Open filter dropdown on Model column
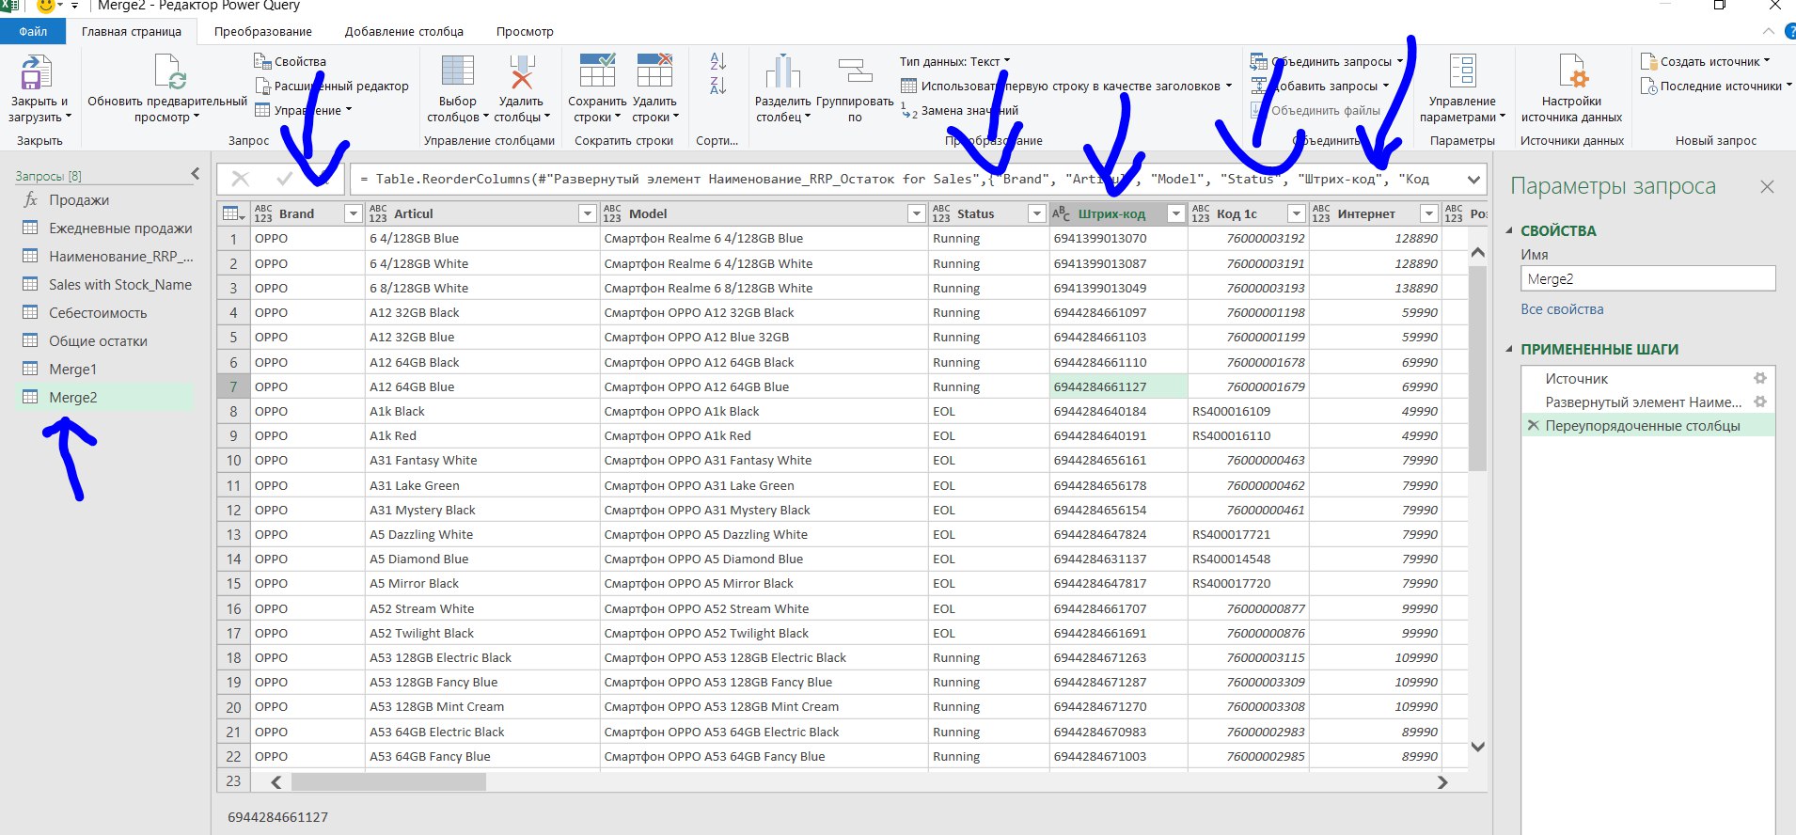Screen dimensions: 1796x835 [x=916, y=213]
